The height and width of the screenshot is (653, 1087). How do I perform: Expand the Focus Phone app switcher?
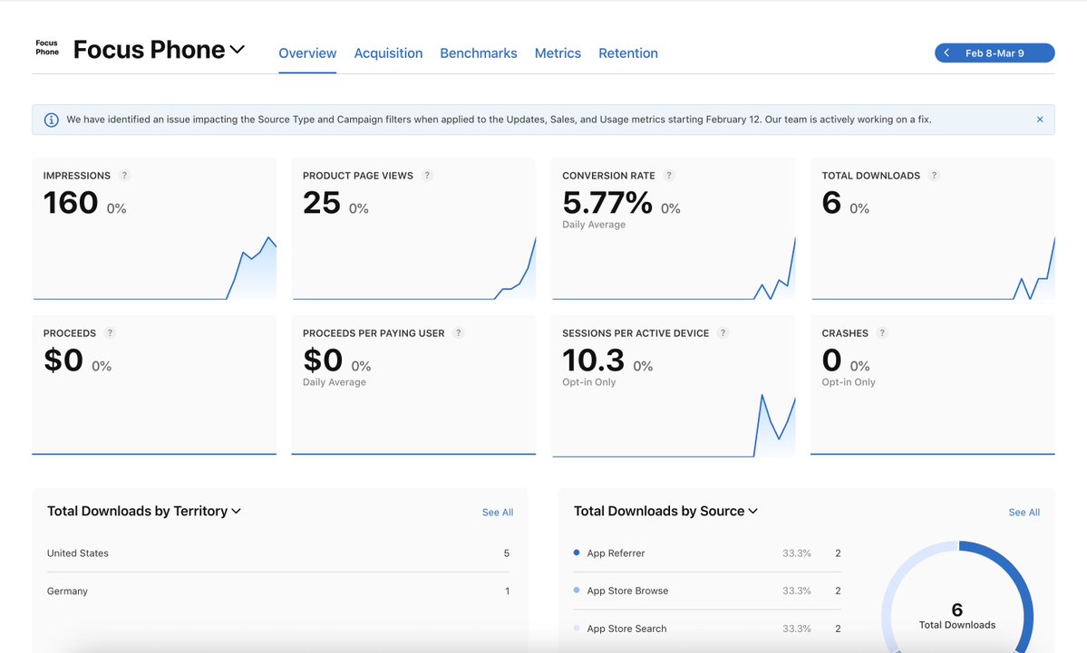point(238,49)
